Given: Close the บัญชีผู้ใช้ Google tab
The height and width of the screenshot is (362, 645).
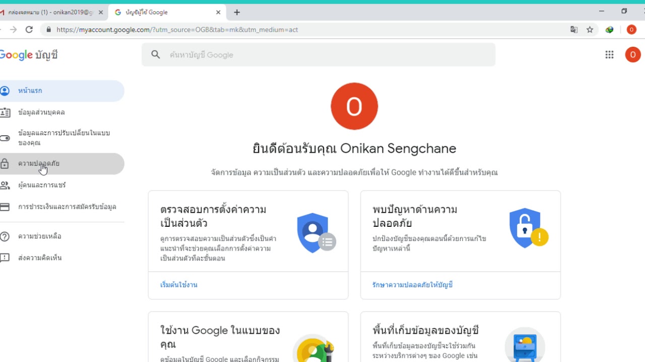Looking at the screenshot, I should [x=219, y=12].
